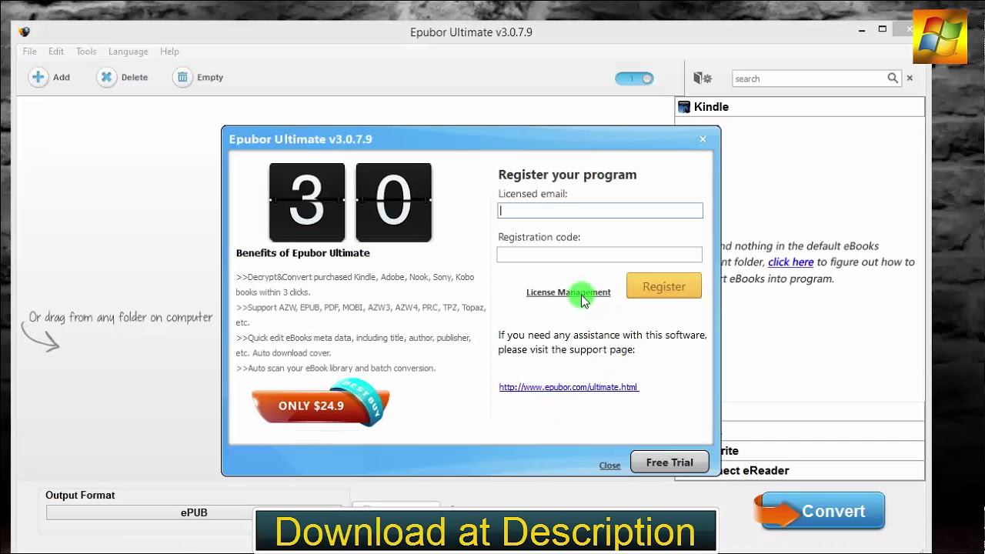This screenshot has height=554, width=985.
Task: Minimize the Epubor Ultimate main window
Action: 863,31
